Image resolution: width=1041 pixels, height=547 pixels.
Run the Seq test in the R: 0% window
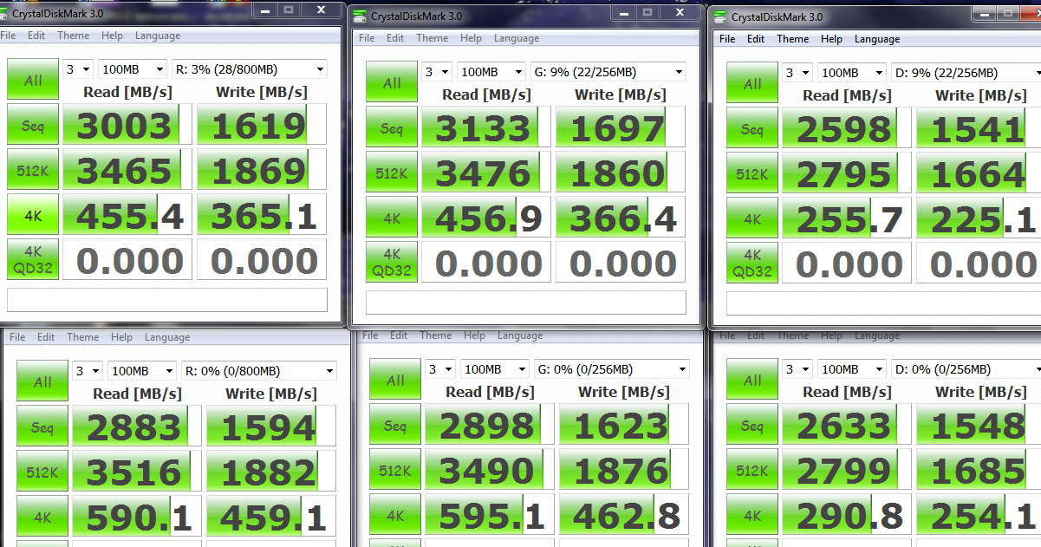coord(42,427)
